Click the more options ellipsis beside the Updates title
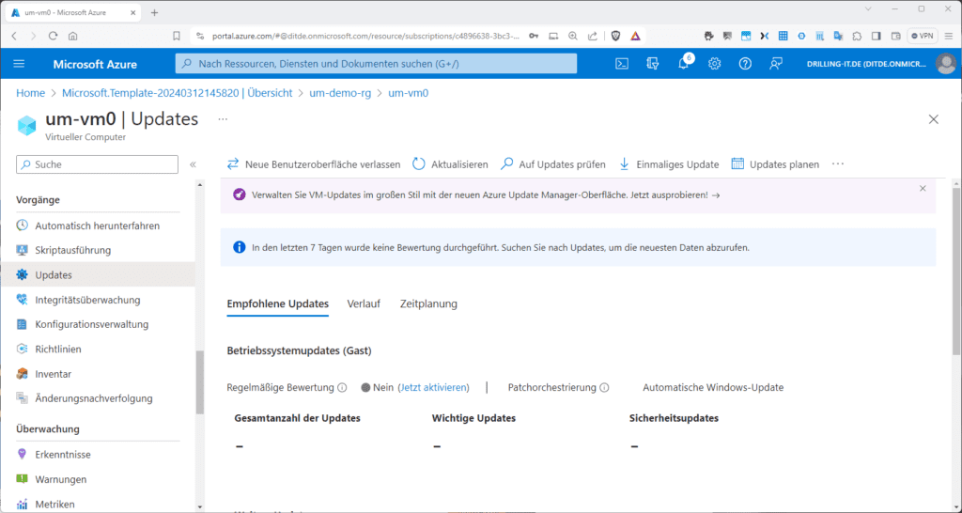Viewport: 962px width, 513px height. pos(223,119)
